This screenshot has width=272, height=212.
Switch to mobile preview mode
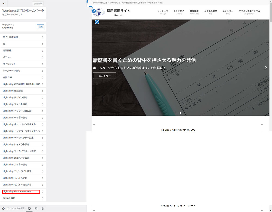coord(43,209)
